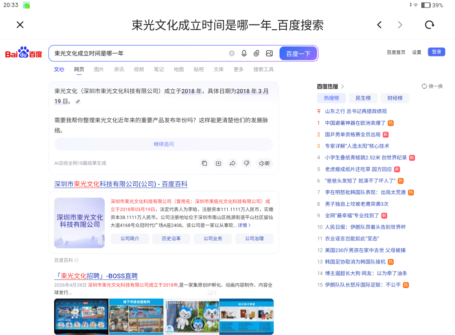Expand the 更多 menu
Image resolution: width=455 pixels, height=335 pixels.
238,69
